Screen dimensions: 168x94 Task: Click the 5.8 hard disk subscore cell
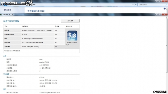tap(60, 47)
